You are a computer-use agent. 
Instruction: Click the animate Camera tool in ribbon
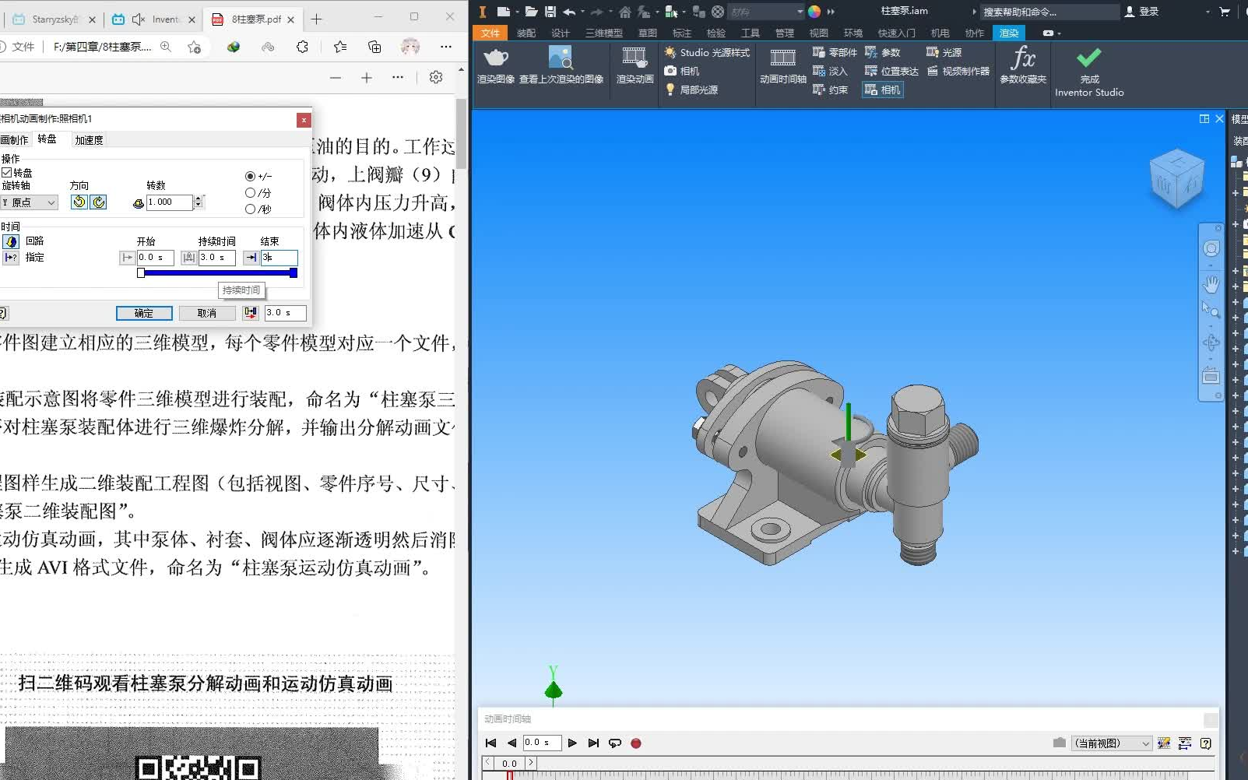click(x=883, y=90)
